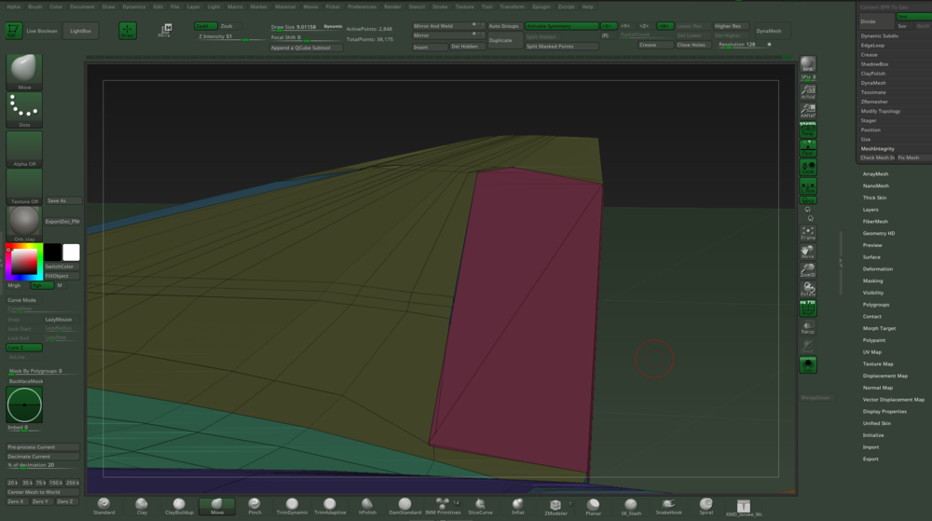Screen dimensions: 932x521
Task: Toggle the Live Boolean mode
Action: [x=45, y=31]
